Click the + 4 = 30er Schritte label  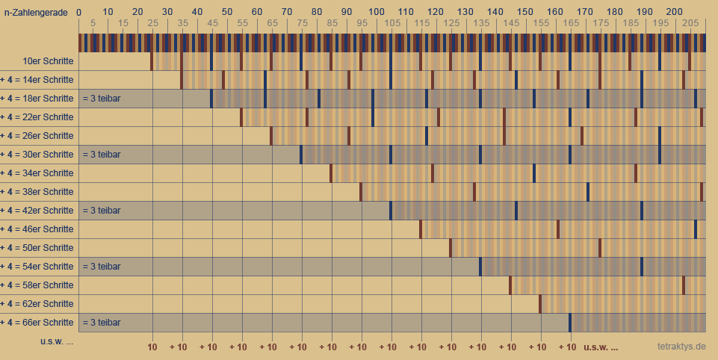coord(37,155)
